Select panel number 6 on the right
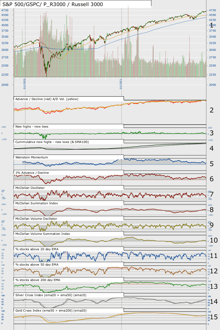Screen dimensions: 220x330 [211, 179]
